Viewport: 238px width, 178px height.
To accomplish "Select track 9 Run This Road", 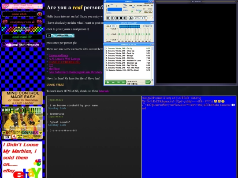I will pos(128,68).
